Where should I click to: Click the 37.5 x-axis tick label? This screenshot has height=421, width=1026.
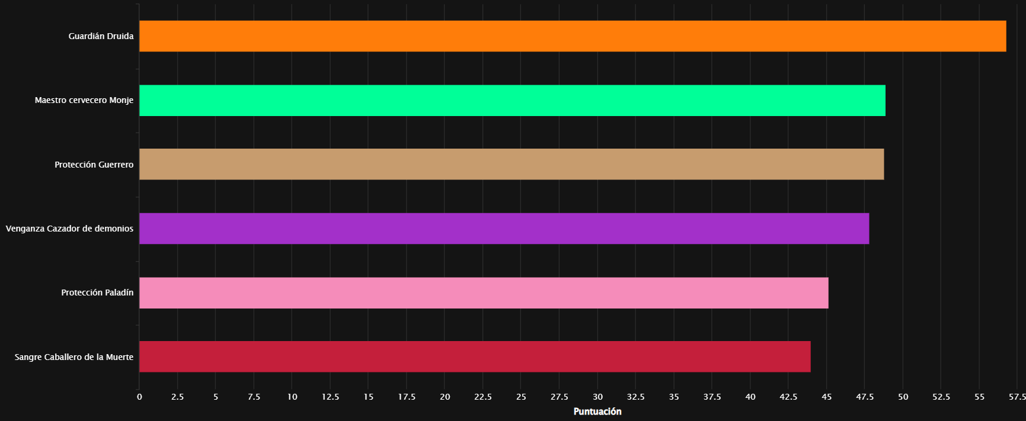pos(712,397)
